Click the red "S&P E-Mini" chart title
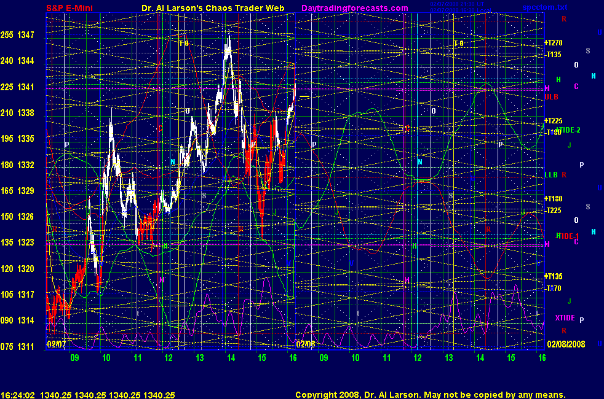 (70, 8)
